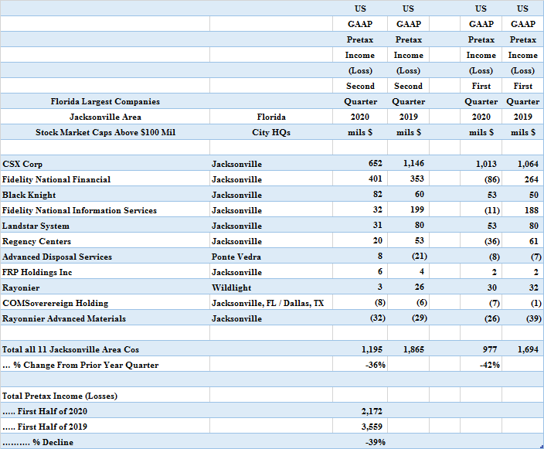Image resolution: width=544 pixels, height=449 pixels.
Task: Select Fidelity National Information Services value 199
Action: click(x=416, y=209)
